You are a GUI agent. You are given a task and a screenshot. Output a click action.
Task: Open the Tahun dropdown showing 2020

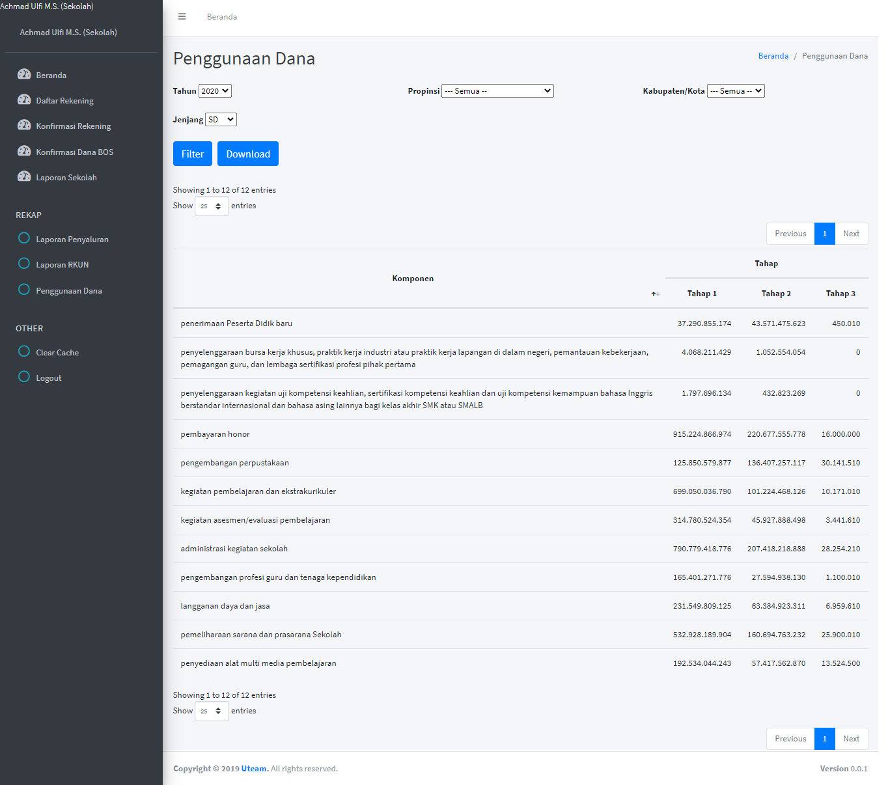[215, 90]
